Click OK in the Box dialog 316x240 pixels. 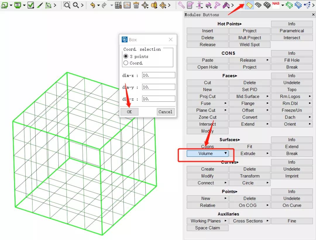coord(129,112)
